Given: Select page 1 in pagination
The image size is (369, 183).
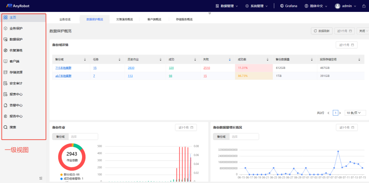Looking at the screenshot, I should (335, 113).
